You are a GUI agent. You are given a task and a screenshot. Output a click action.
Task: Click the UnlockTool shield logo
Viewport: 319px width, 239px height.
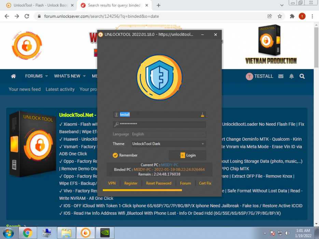coord(159,77)
